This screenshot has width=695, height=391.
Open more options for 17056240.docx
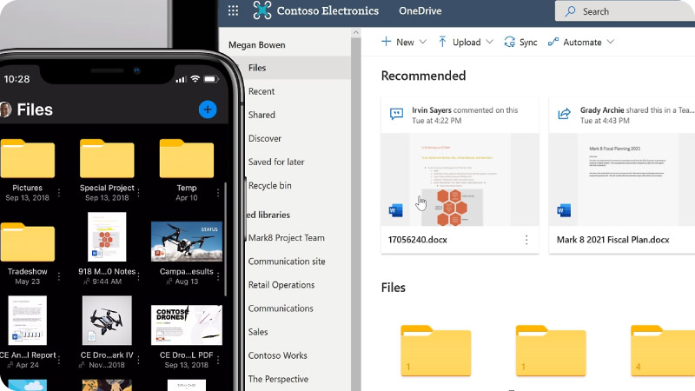click(526, 240)
